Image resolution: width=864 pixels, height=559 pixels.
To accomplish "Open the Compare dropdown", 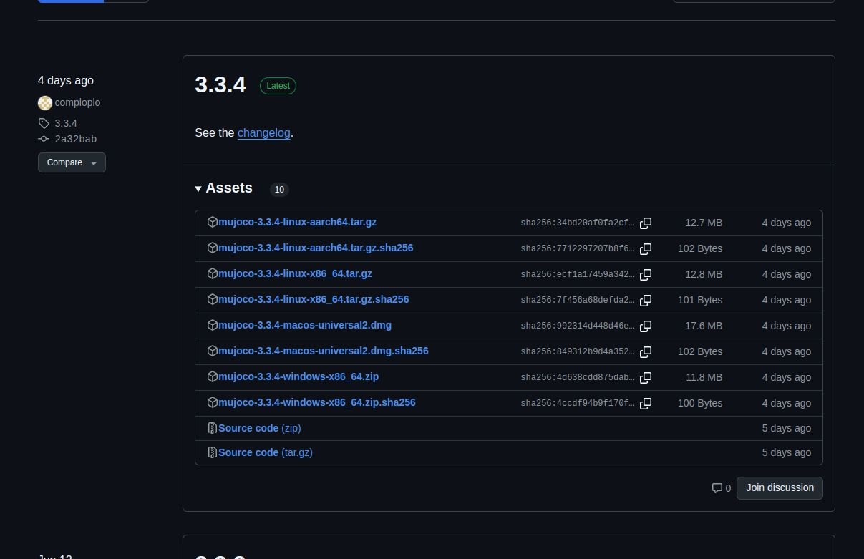I will point(72,162).
